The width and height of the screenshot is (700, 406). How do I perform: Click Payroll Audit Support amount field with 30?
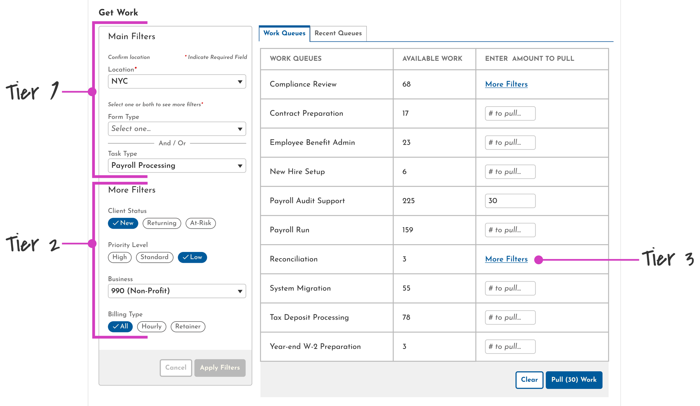[x=510, y=201]
